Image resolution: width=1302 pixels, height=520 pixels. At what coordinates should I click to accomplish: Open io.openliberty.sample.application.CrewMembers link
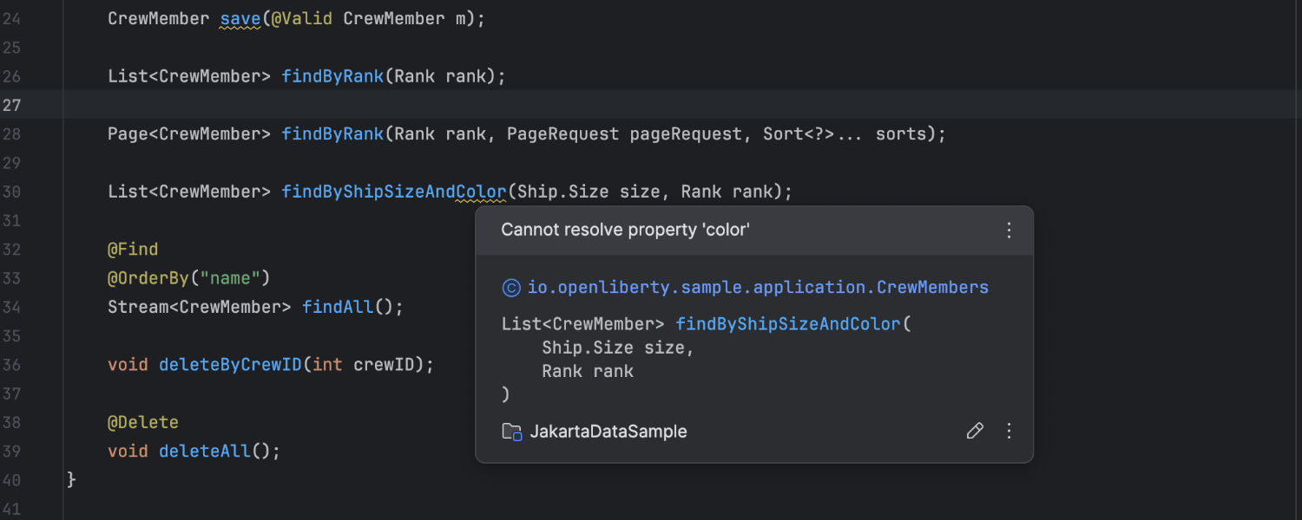click(757, 288)
